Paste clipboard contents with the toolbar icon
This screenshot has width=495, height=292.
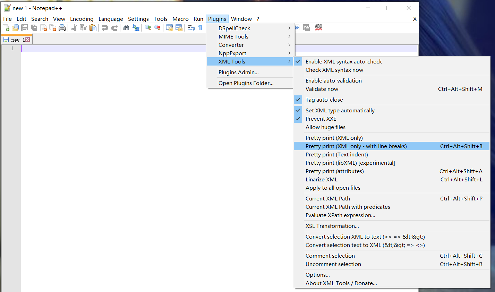(x=93, y=27)
